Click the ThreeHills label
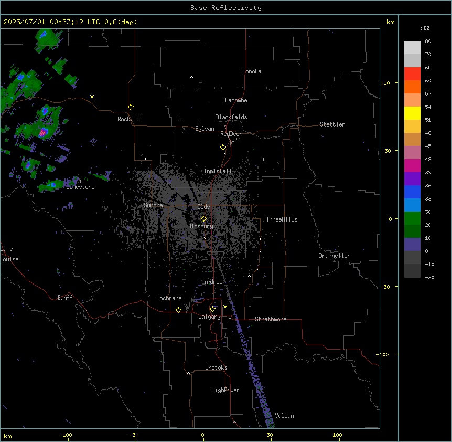The width and height of the screenshot is (452, 442). coord(282,219)
